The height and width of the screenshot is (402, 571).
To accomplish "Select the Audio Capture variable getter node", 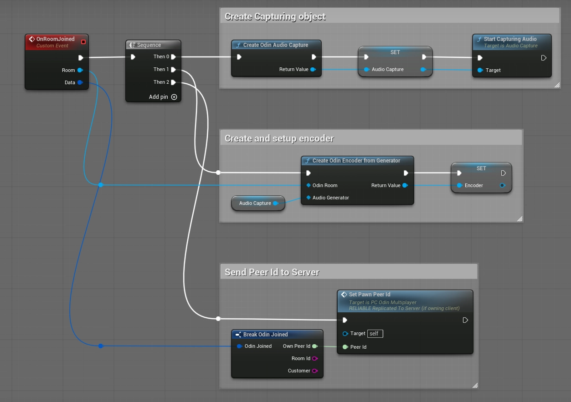I will coord(255,203).
